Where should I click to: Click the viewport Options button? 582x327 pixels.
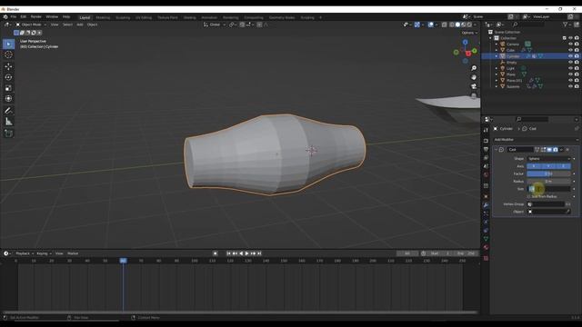coord(469,33)
